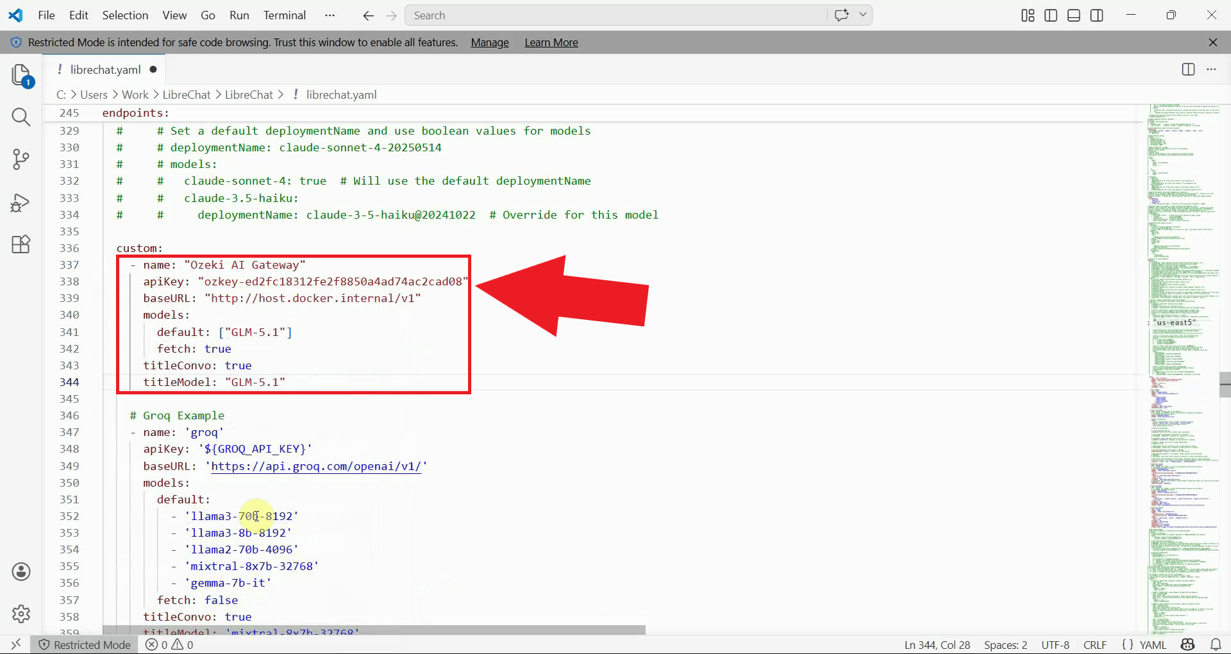This screenshot has height=654, width=1231.
Task: Click the minimap view slider
Action: 1225,385
